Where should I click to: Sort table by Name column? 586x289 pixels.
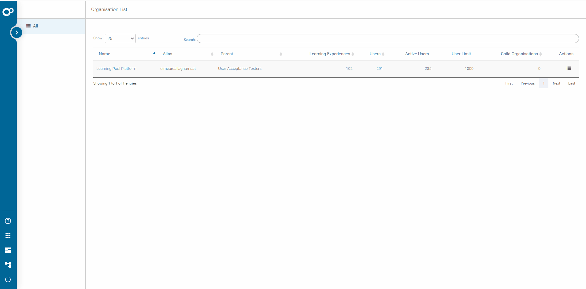point(105,54)
